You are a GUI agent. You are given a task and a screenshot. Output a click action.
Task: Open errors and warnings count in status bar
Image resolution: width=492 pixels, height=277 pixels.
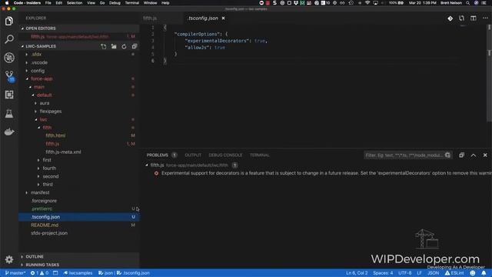39,273
